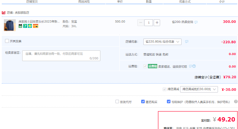Click help icon after 号码保护 description
This screenshot has width=238, height=129.
pyautogui.click(x=236, y=101)
